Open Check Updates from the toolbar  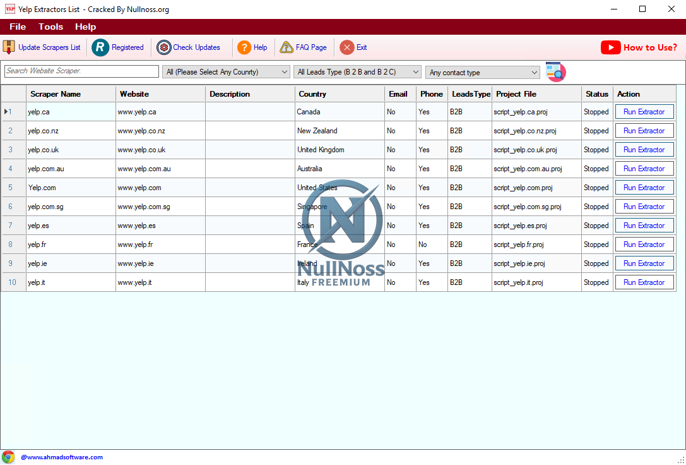tap(164, 47)
